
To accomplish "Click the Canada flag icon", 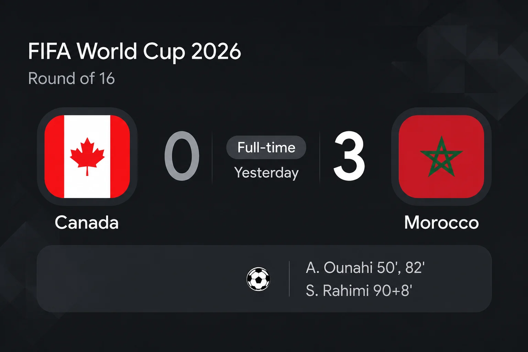I will coord(87,157).
